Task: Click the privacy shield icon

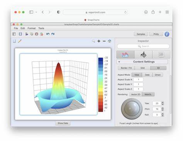Action: 59,12
